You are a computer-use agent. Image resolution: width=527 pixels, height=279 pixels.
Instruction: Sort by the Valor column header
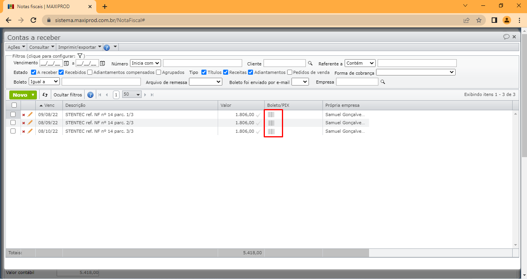[241, 105]
